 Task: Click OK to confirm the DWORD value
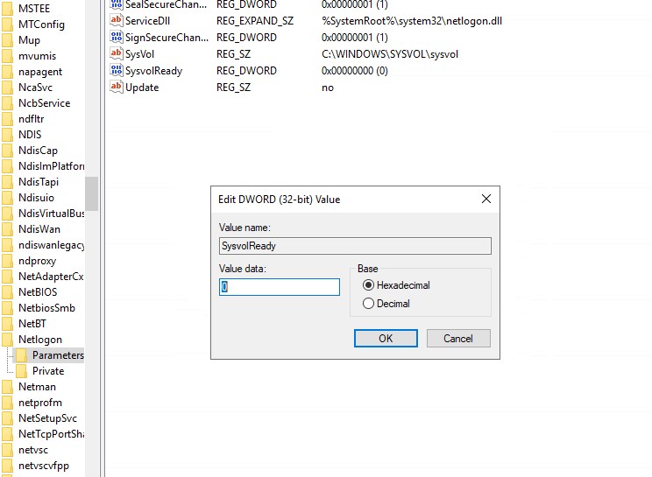point(386,338)
